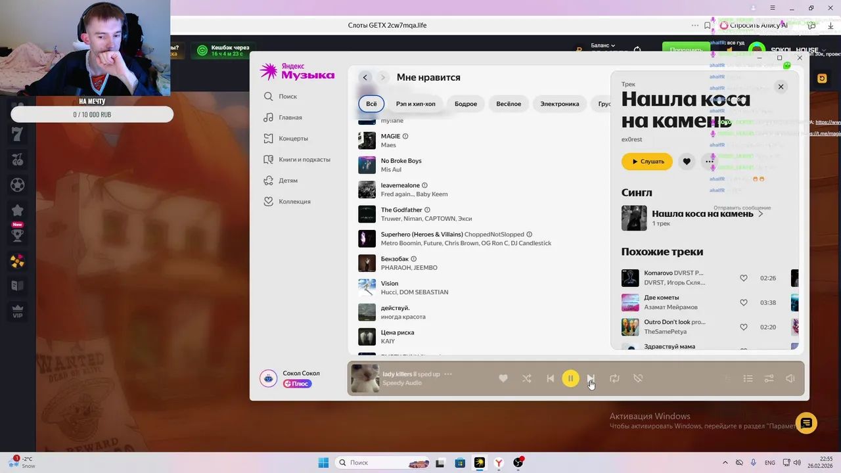Toggle repeat mode in player
The image size is (841, 473).
614,378
